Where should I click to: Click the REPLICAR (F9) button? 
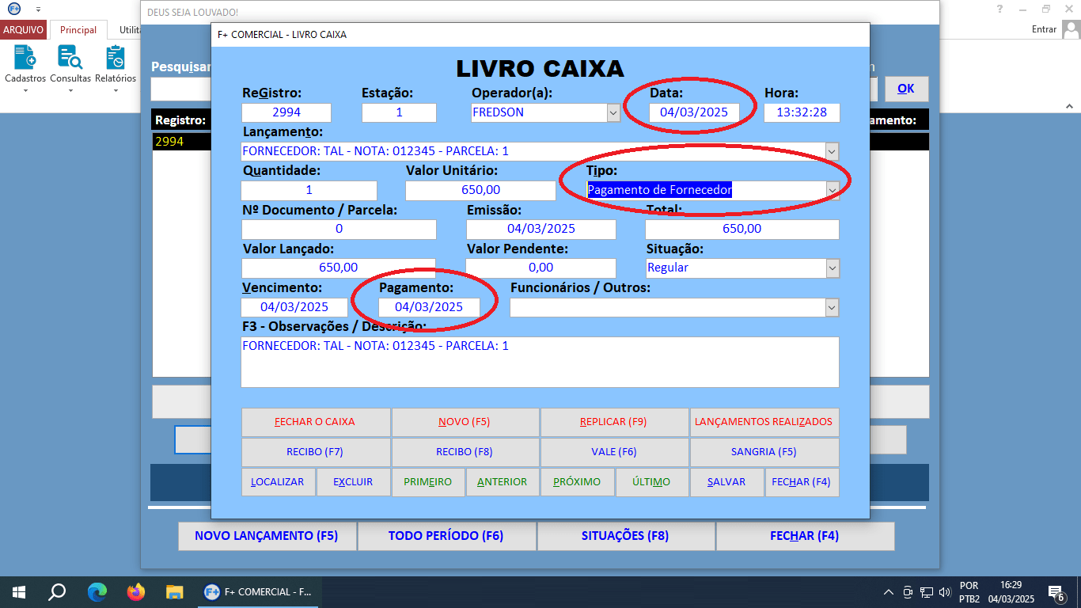click(613, 422)
